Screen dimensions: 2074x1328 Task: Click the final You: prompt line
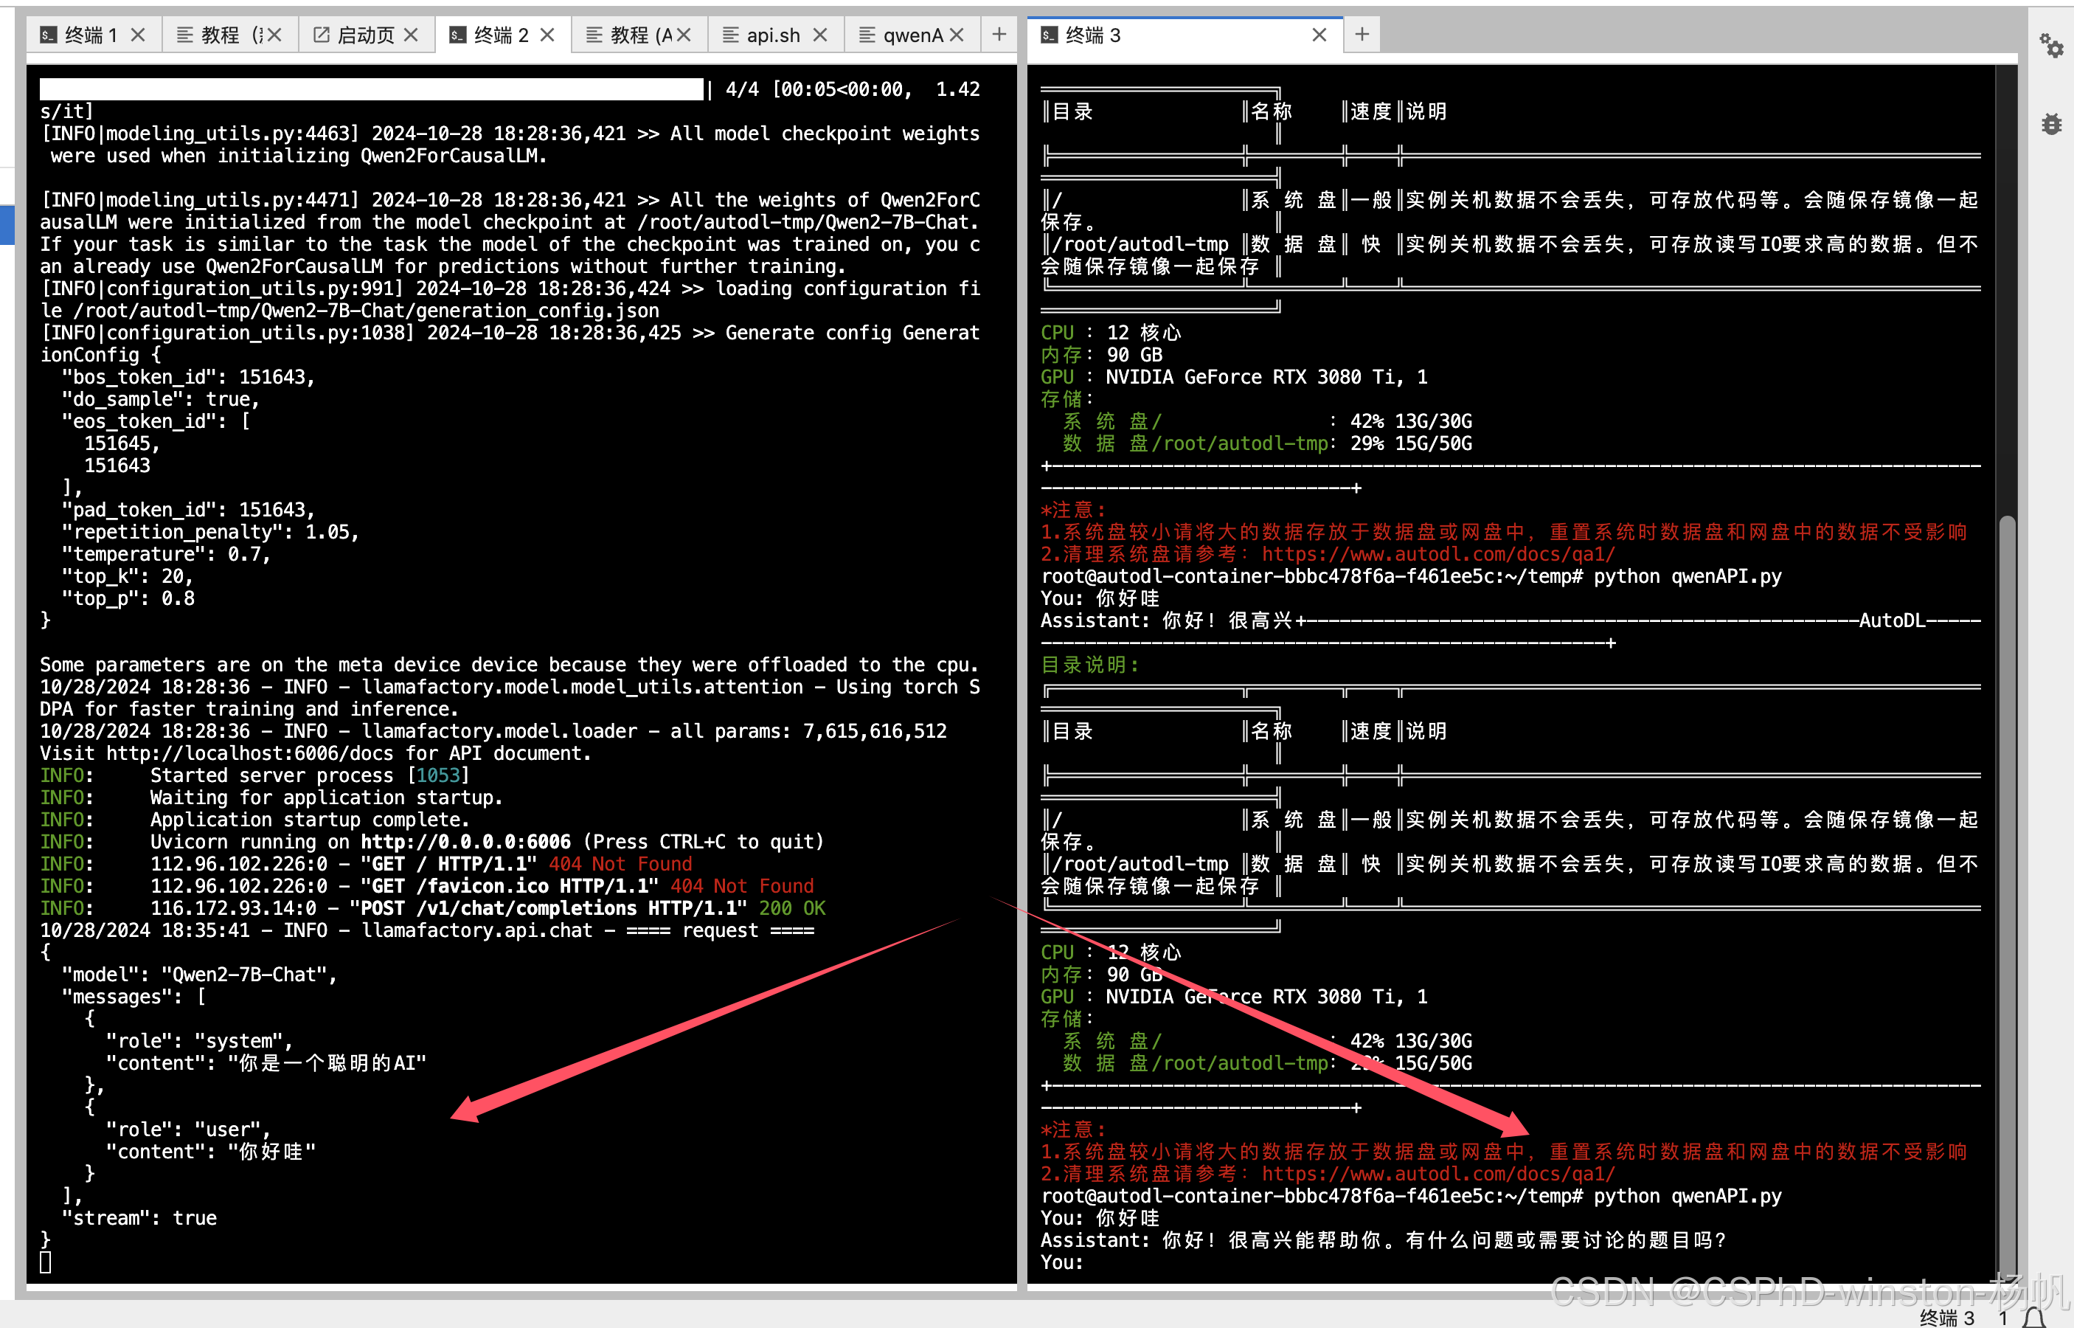1062,1262
